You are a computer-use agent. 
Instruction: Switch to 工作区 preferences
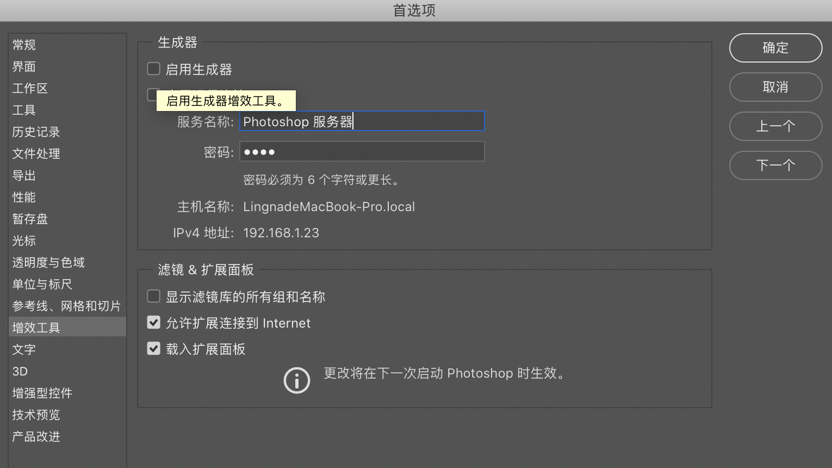(x=30, y=88)
